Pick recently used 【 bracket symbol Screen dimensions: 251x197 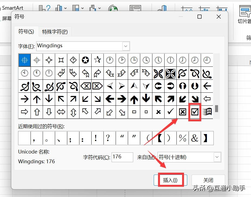pos(158,138)
